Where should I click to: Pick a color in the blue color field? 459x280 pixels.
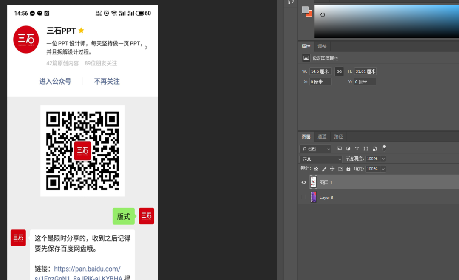coord(387,21)
